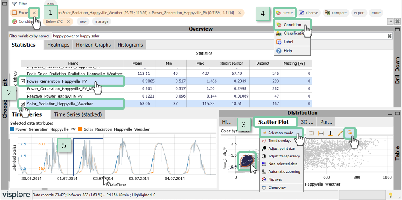The height and width of the screenshot is (200, 402).
Task: Pick the vertical range selection tool
Action: click(330, 133)
